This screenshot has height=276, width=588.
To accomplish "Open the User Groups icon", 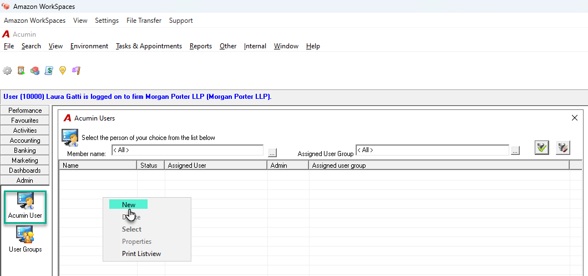I will coord(25,239).
